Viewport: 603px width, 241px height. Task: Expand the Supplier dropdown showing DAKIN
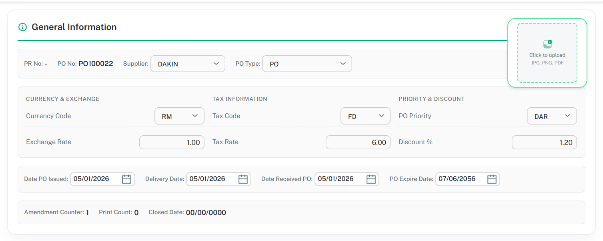pos(187,64)
